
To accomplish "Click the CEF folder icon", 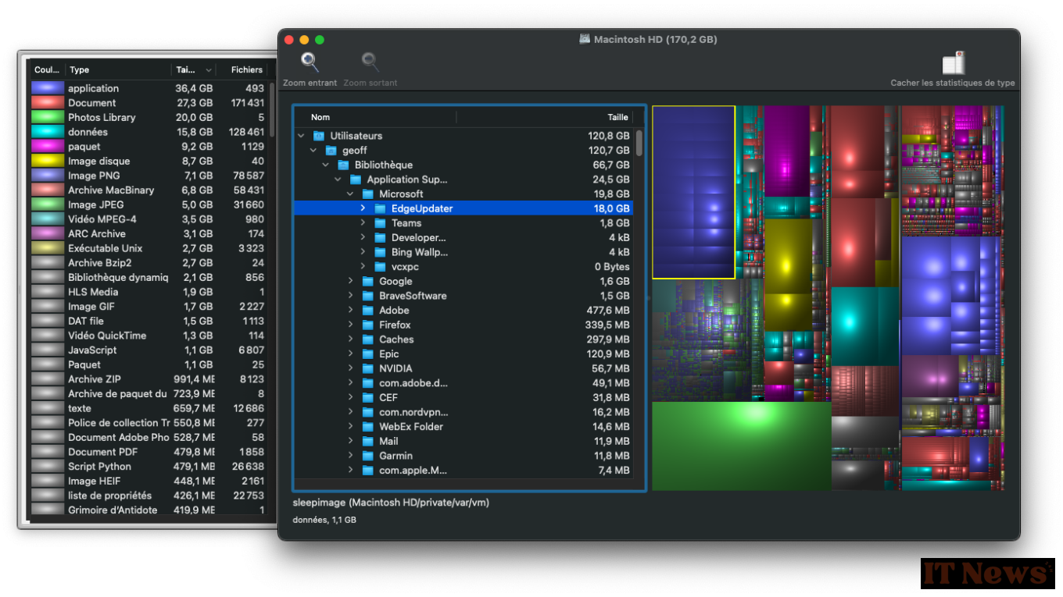I will (367, 398).
